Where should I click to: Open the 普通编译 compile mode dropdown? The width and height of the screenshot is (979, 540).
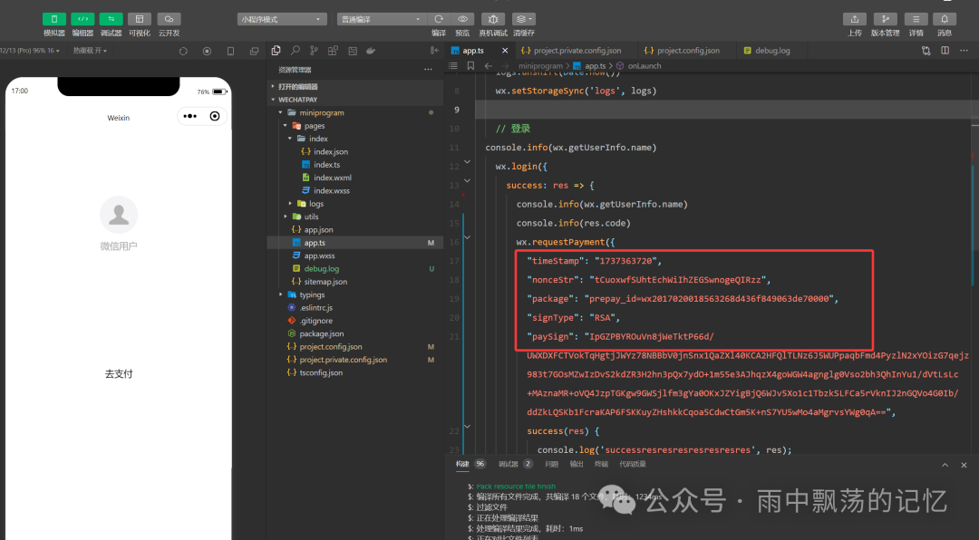coord(381,19)
